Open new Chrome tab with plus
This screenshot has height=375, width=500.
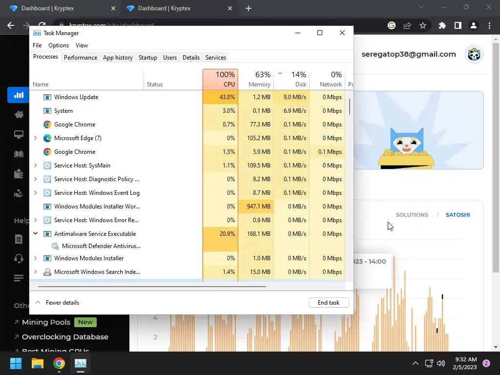tap(249, 8)
